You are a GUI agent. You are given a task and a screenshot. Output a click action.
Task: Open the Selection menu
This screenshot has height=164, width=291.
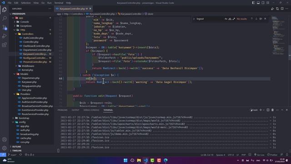pyautogui.click(x=25, y=3)
